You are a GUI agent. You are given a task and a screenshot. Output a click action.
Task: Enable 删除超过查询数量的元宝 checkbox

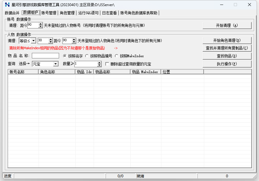(x=107, y=64)
